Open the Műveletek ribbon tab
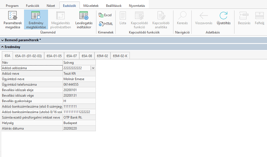267x157 pixels. pyautogui.click(x=91, y=6)
